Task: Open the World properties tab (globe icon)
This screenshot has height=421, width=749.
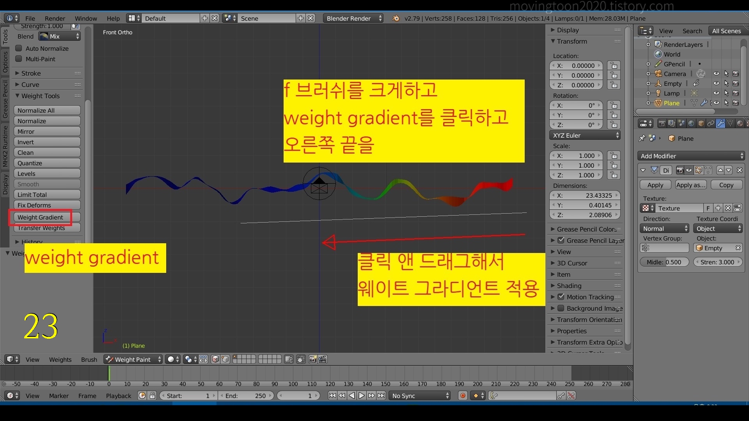Action: pyautogui.click(x=691, y=124)
